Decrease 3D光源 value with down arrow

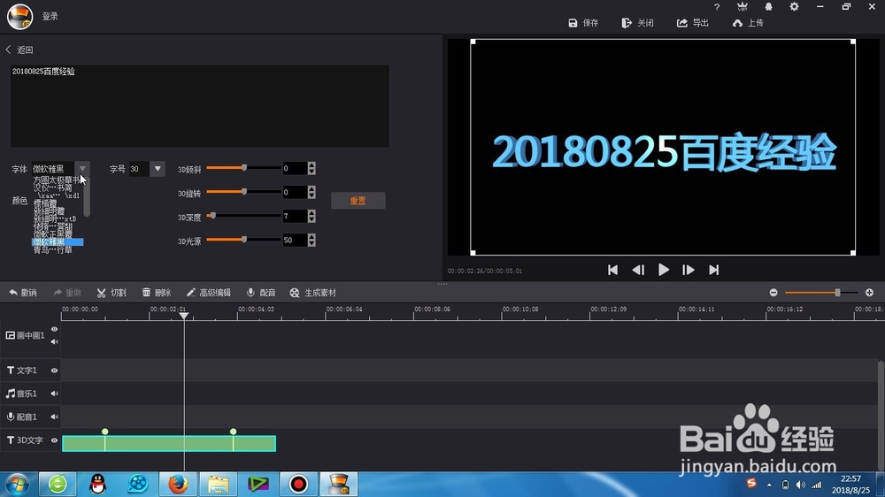(312, 243)
